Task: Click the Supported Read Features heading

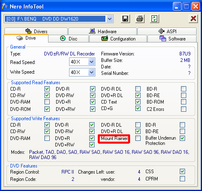Action: point(36,83)
